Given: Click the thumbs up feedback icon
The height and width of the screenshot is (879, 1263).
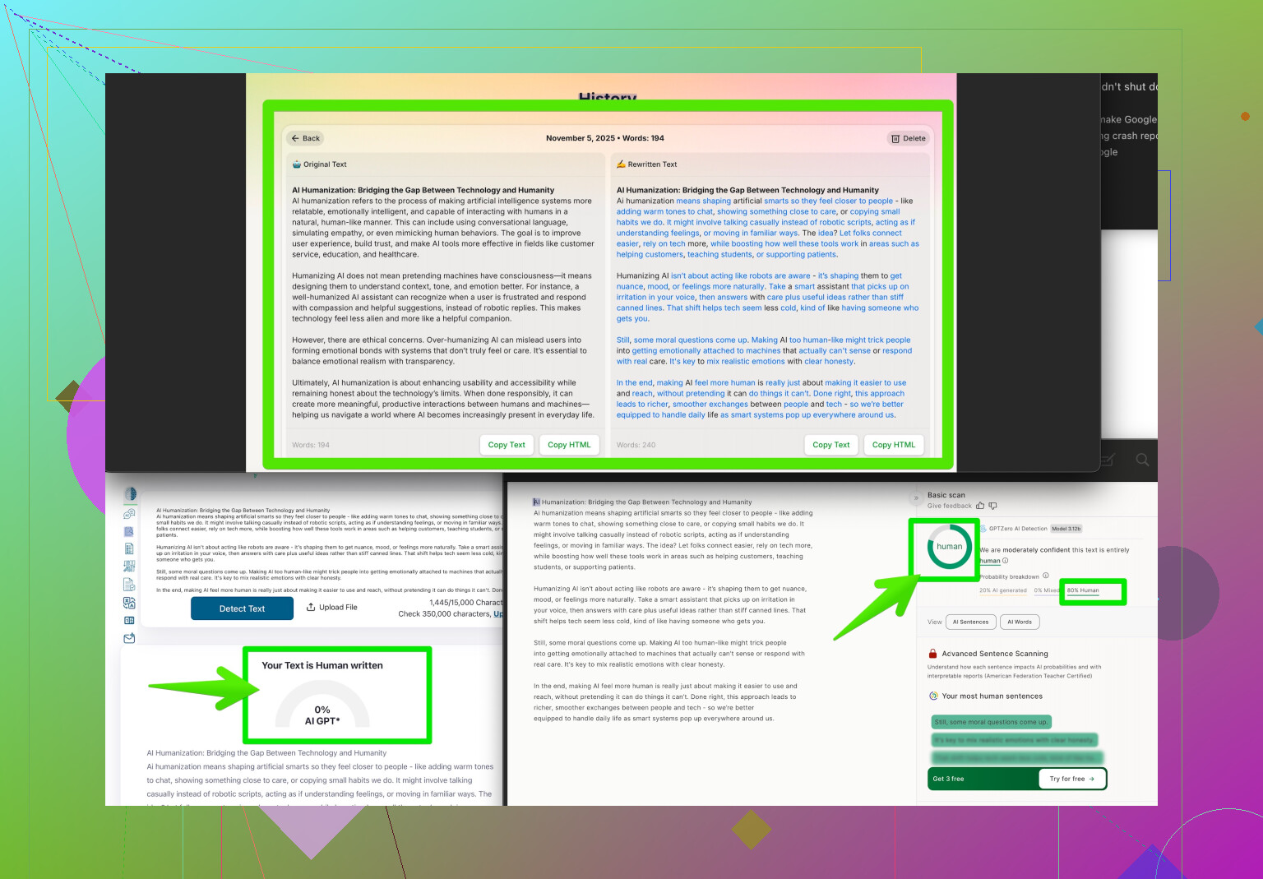Looking at the screenshot, I should (x=980, y=506).
